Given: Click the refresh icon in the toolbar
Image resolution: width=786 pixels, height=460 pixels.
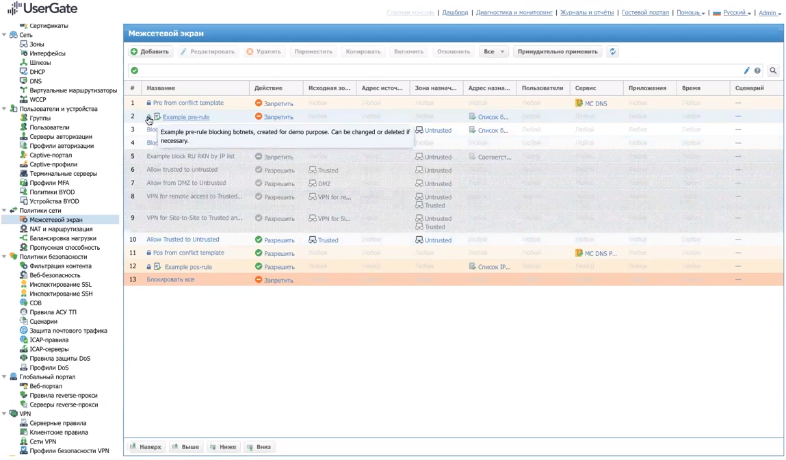Looking at the screenshot, I should coord(612,51).
